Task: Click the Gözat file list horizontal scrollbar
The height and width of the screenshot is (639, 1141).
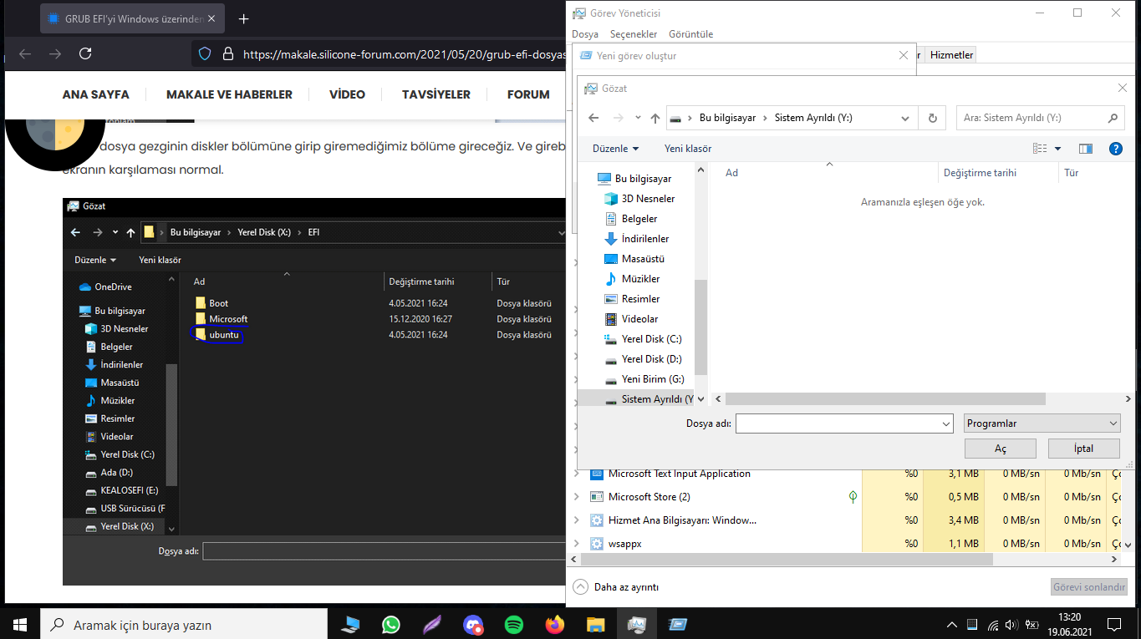Action: tap(885, 399)
